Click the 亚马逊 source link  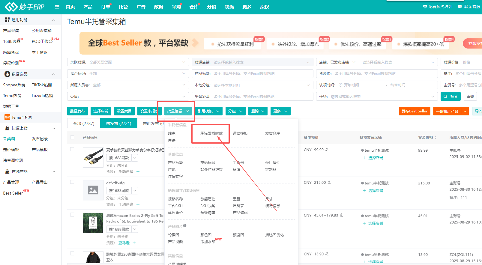coord(124,243)
